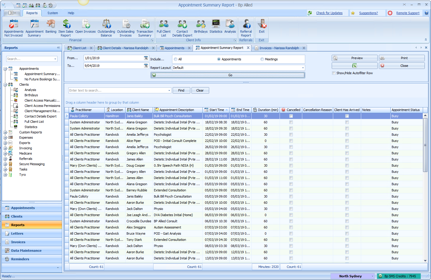Open the Analysis ribbon report
The height and width of the screenshot is (280, 431).
tap(230, 26)
